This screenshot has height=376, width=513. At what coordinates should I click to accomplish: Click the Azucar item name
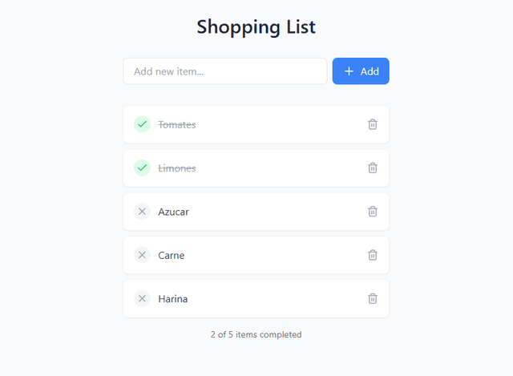click(174, 212)
